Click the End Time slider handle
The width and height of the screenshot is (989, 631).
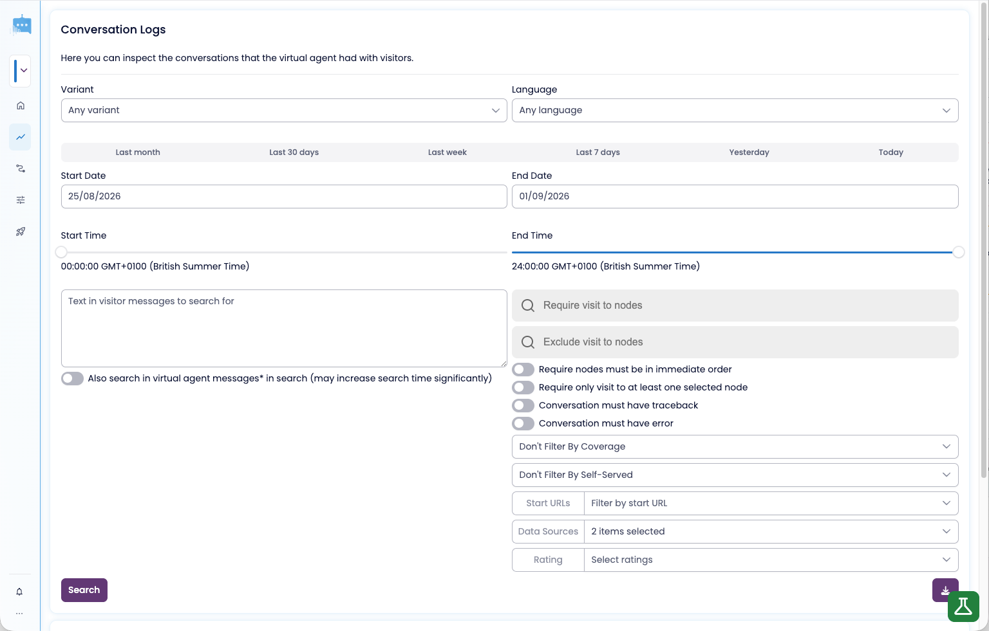click(x=959, y=252)
